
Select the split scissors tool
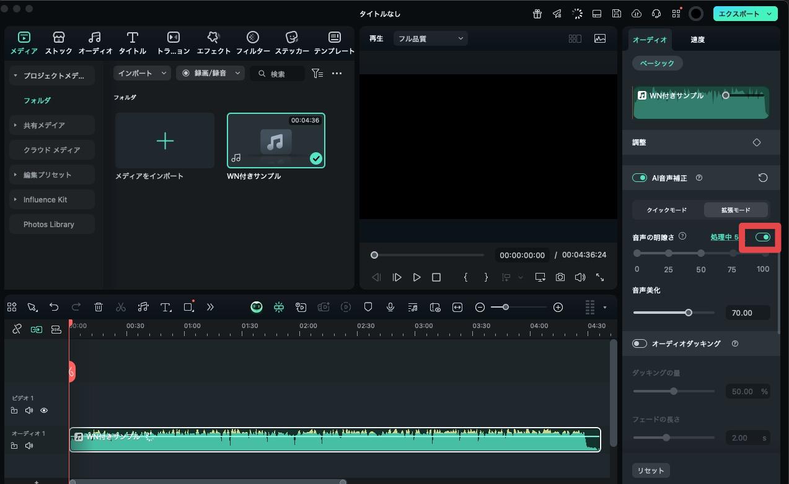point(121,307)
